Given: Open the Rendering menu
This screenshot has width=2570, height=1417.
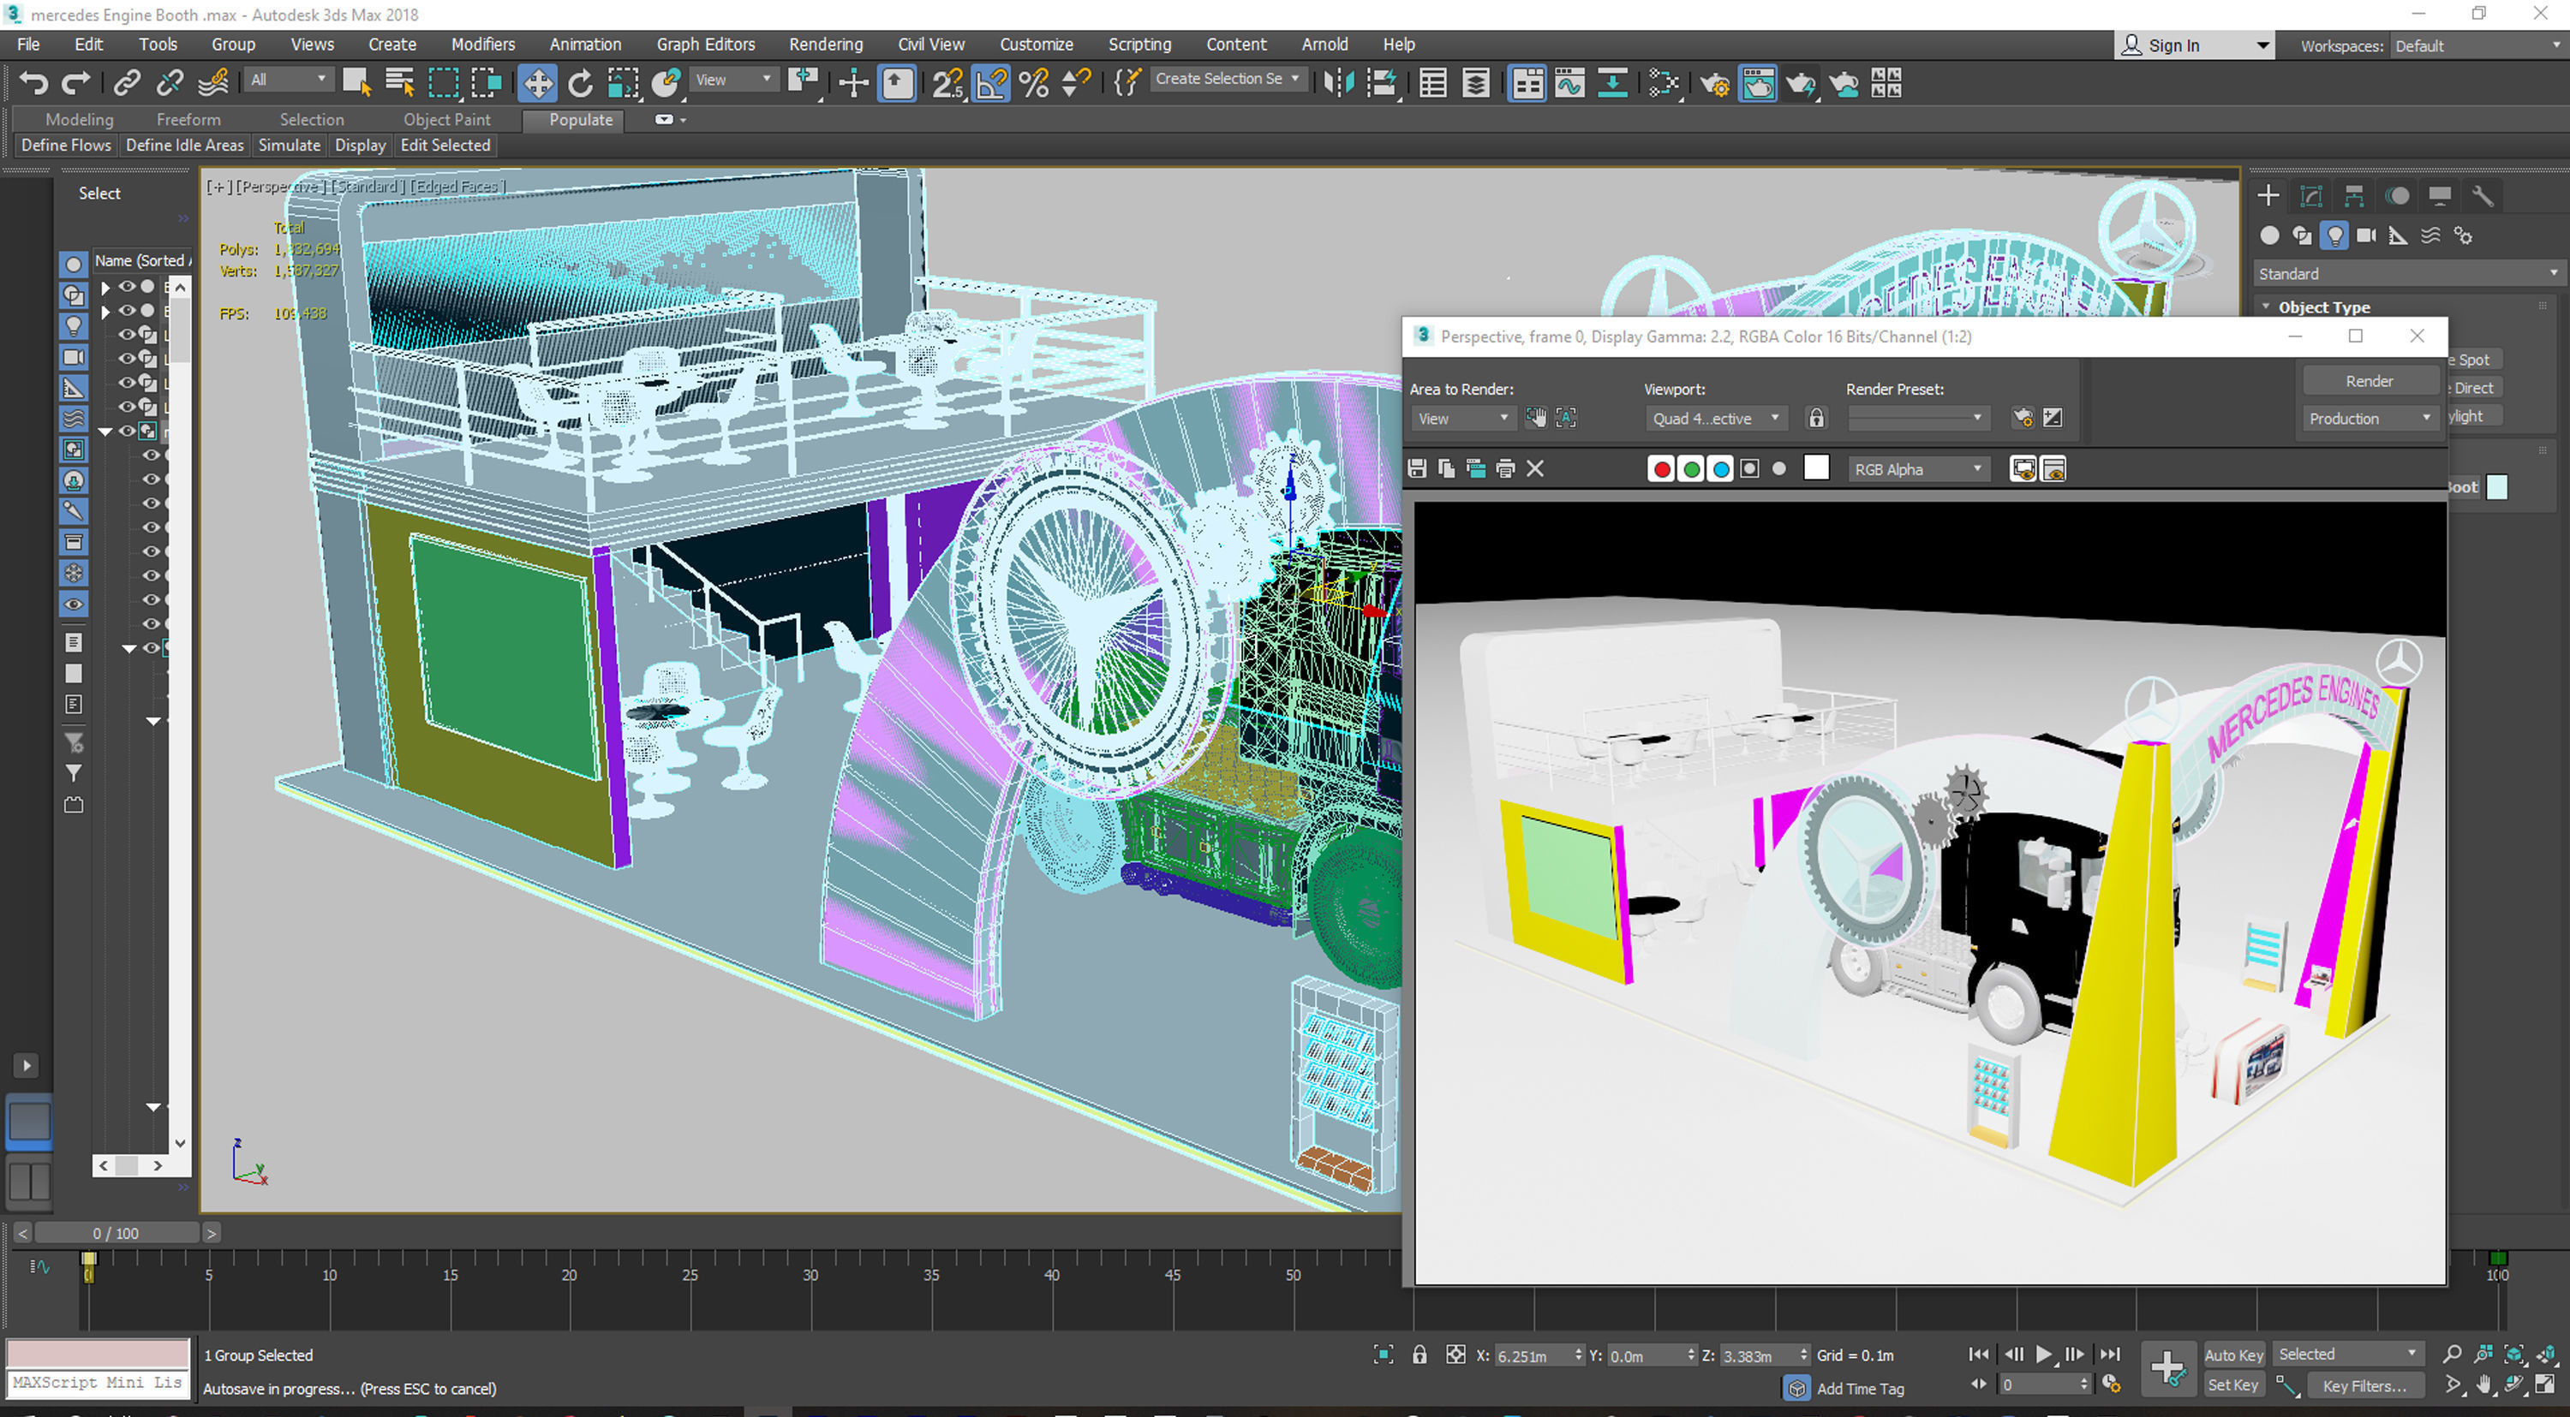Looking at the screenshot, I should click(x=825, y=44).
